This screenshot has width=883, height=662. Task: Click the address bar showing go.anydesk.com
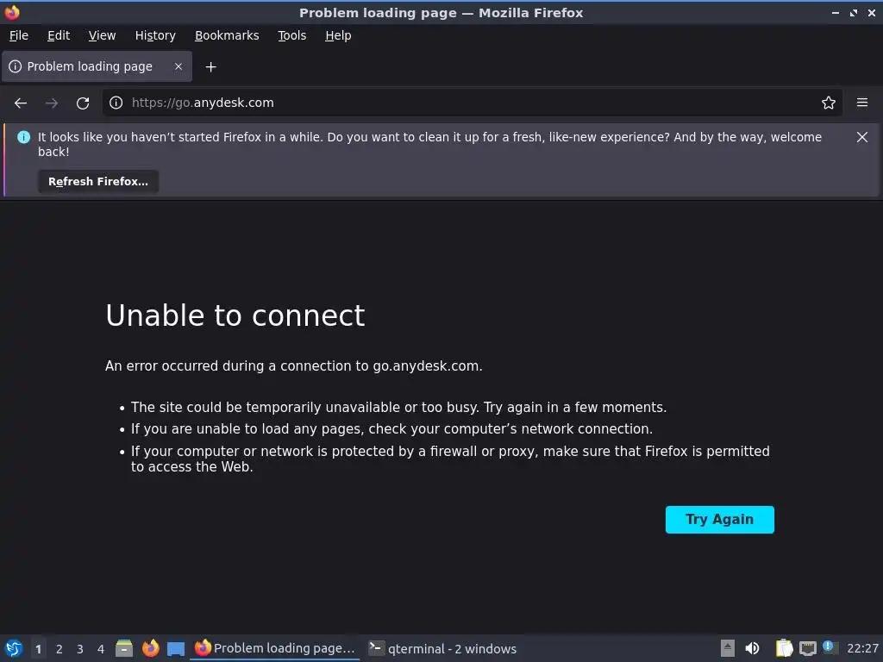point(472,103)
